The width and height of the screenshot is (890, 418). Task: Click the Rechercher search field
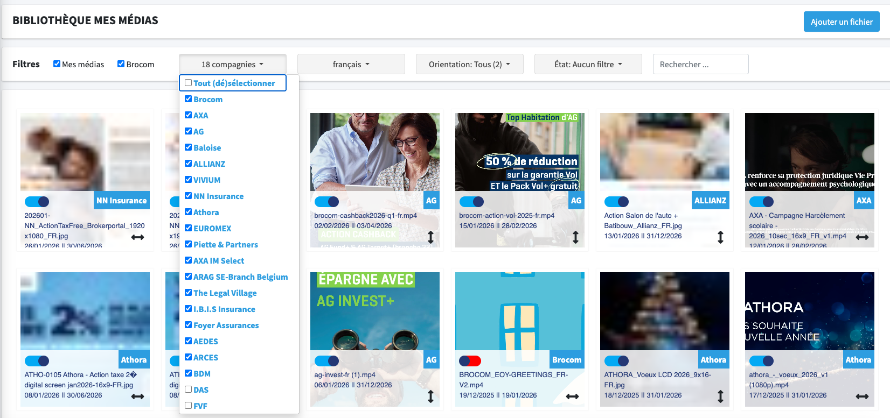click(700, 65)
